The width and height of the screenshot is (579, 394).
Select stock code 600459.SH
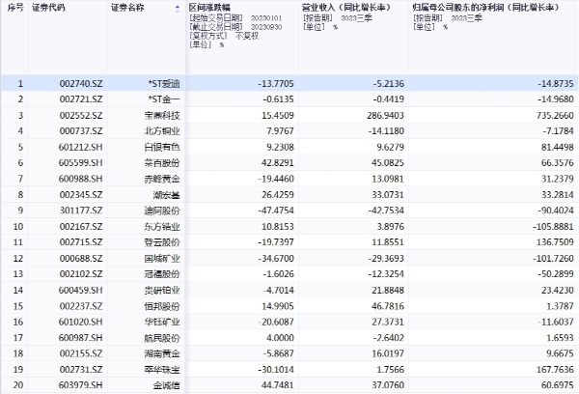point(80,290)
